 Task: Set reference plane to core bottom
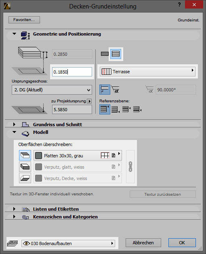coord(137,110)
